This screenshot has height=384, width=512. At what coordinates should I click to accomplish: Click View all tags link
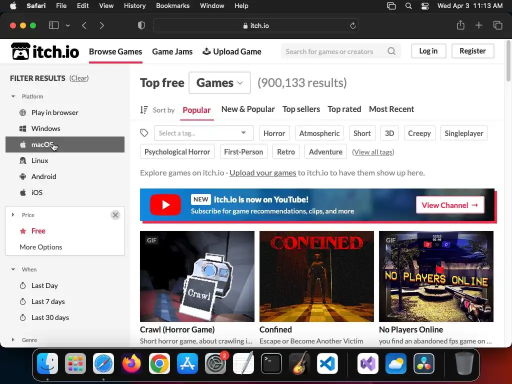[x=373, y=152]
